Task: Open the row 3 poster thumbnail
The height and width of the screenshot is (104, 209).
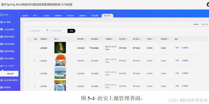Action: [60, 73]
